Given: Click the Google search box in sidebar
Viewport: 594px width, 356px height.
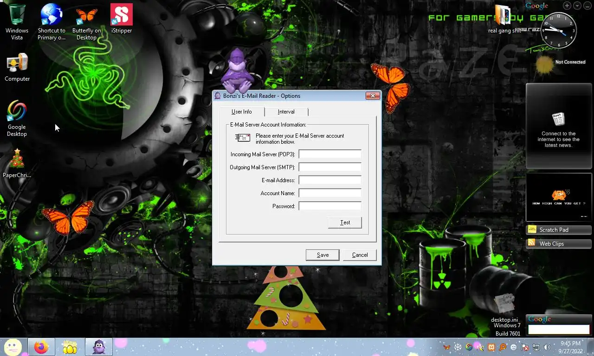Looking at the screenshot, I should [x=559, y=330].
